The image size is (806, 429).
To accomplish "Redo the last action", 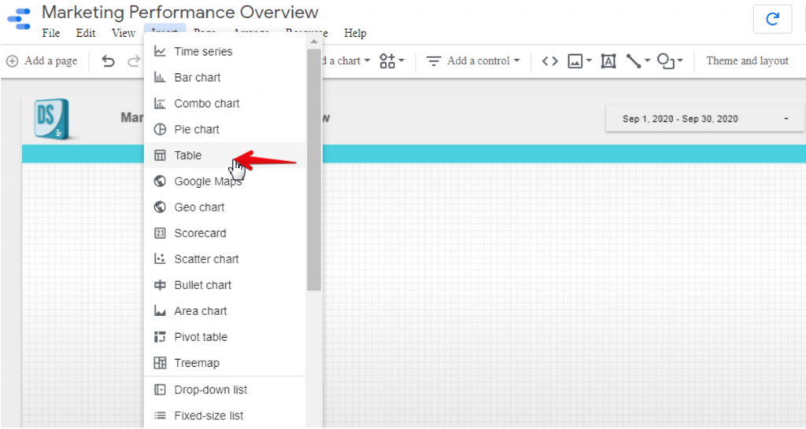I will point(134,61).
